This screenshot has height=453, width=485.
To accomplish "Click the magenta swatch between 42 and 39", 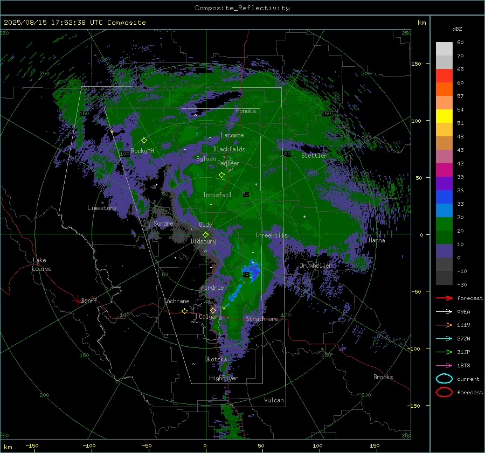I will point(444,170).
